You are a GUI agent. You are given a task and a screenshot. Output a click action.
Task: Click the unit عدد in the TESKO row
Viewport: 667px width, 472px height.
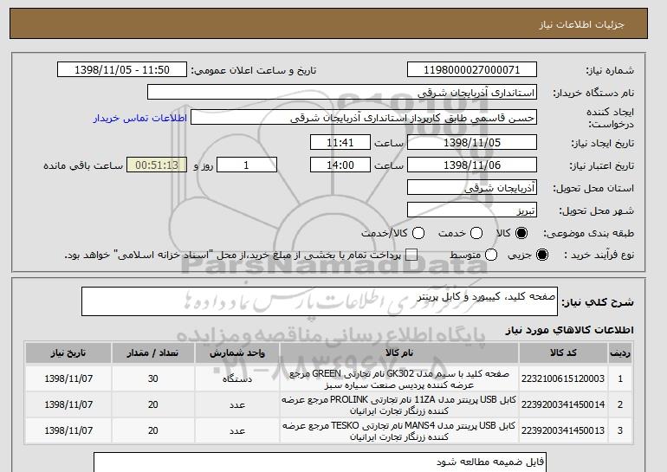click(x=237, y=430)
